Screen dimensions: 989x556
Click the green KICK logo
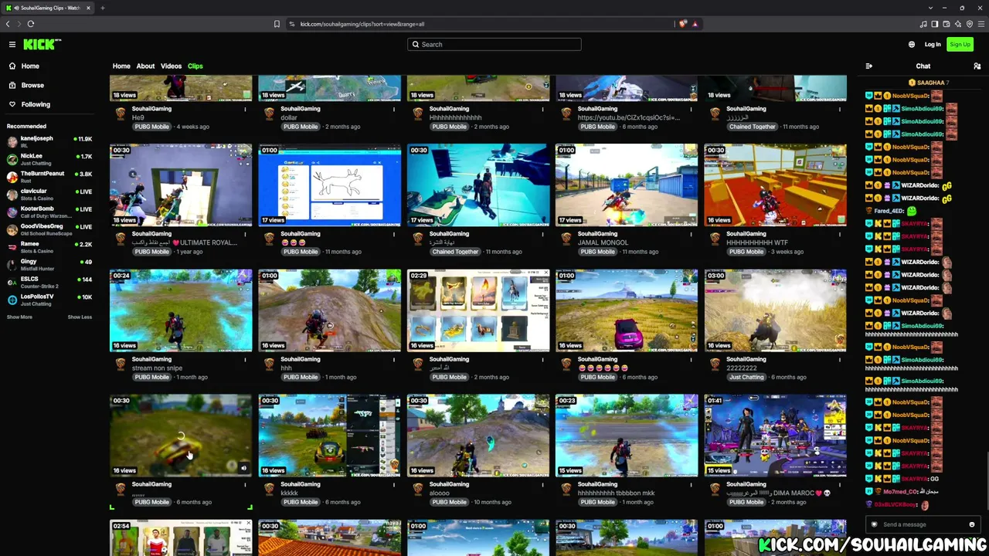coord(42,45)
